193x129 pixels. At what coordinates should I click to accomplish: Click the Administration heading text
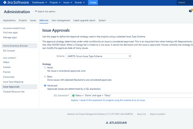click(17, 12)
